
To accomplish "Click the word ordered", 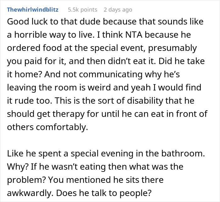I will (22, 48).
